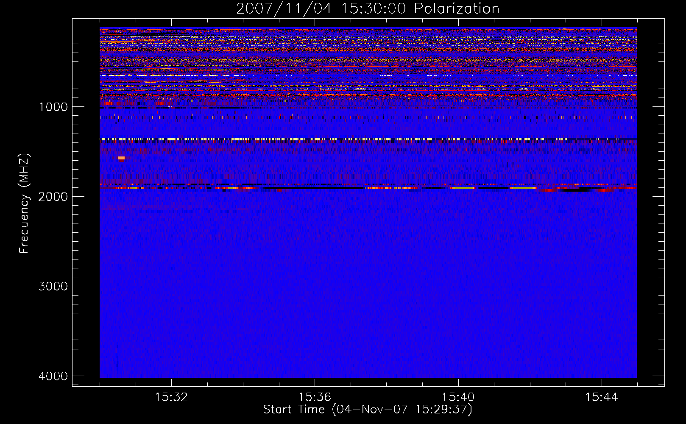Image resolution: width=686 pixels, height=424 pixels.
Task: Click the 1000 frequency tick label
Action: [53, 107]
